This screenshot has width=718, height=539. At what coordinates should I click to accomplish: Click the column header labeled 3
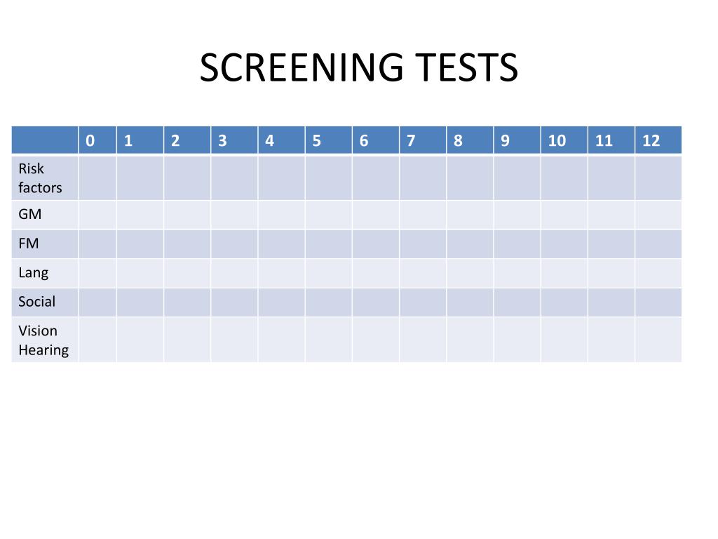click(x=234, y=140)
